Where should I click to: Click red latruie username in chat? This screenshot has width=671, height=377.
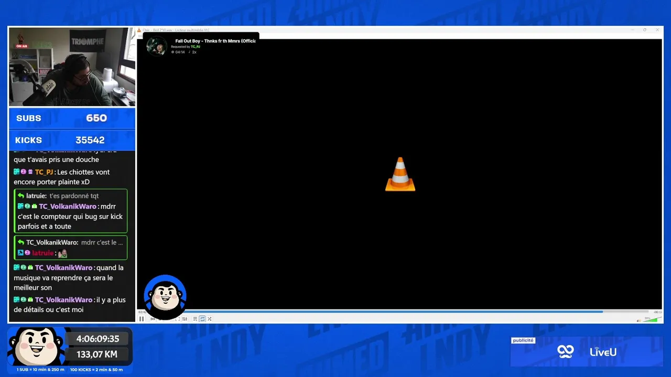pyautogui.click(x=43, y=253)
